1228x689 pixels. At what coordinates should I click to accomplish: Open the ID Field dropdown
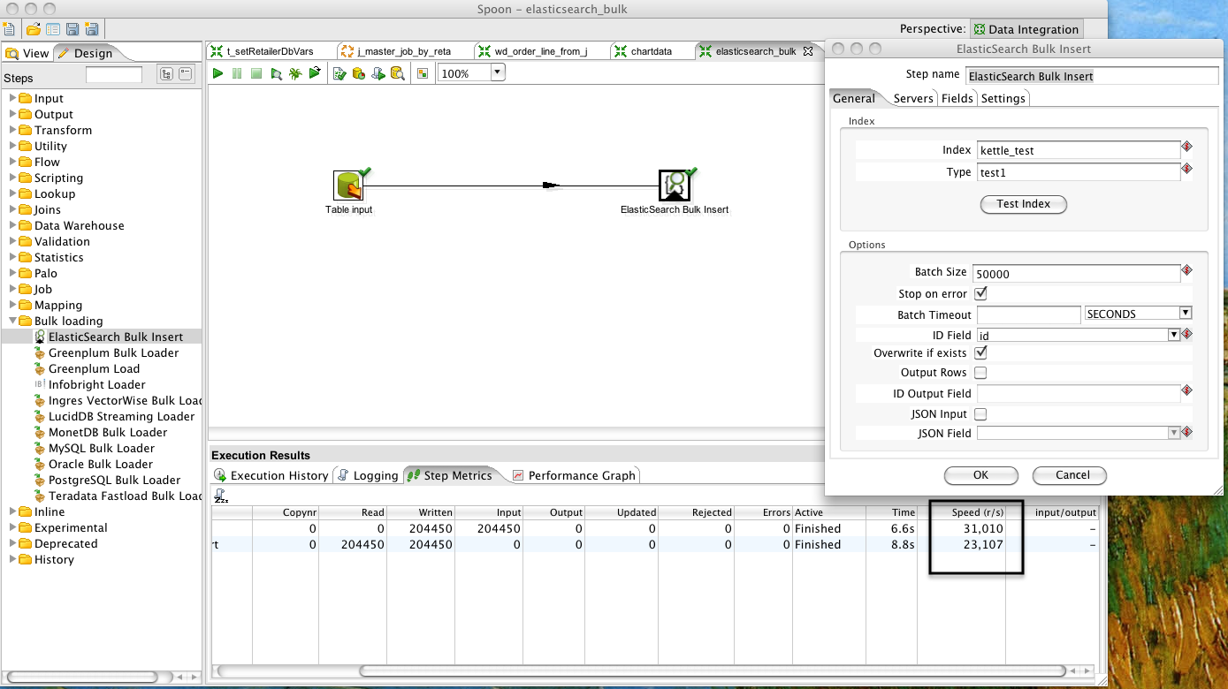(x=1174, y=335)
